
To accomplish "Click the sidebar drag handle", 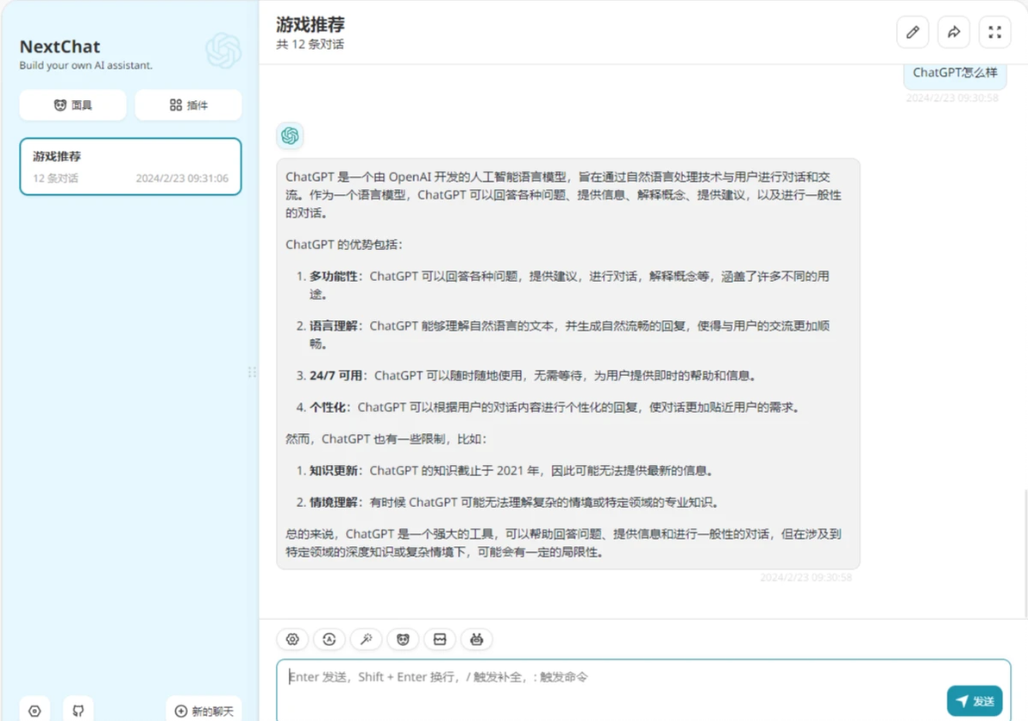I will click(x=252, y=373).
